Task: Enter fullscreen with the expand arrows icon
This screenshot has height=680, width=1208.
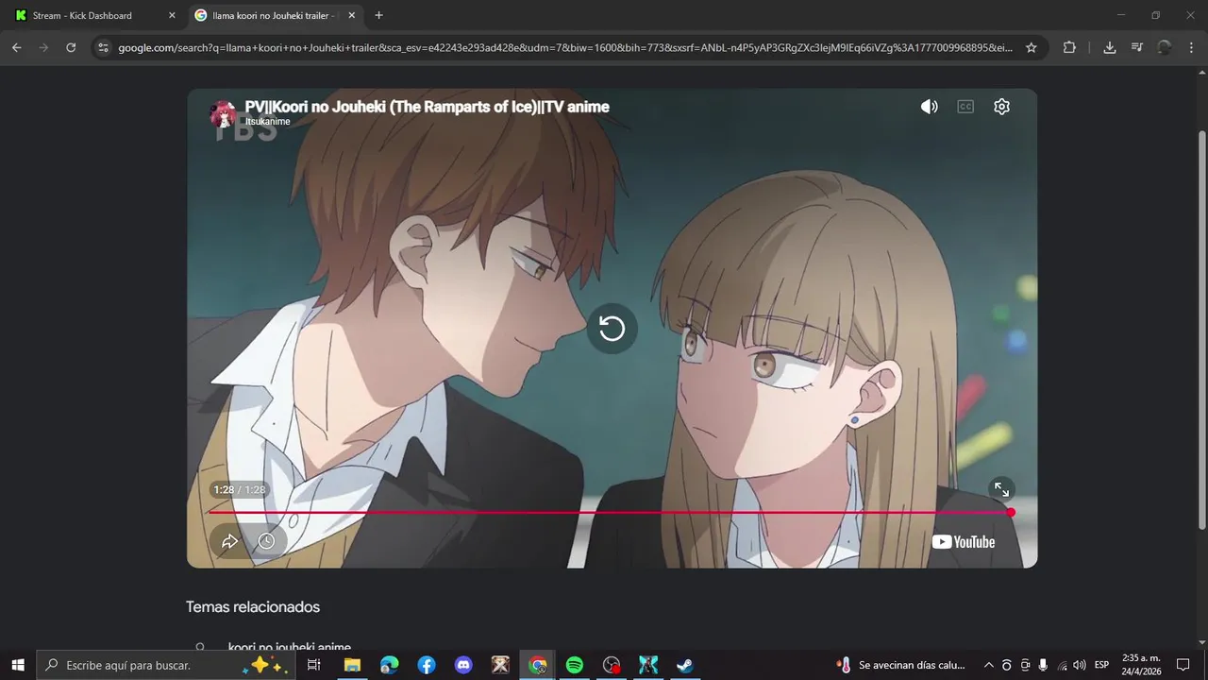Action: tap(1001, 489)
